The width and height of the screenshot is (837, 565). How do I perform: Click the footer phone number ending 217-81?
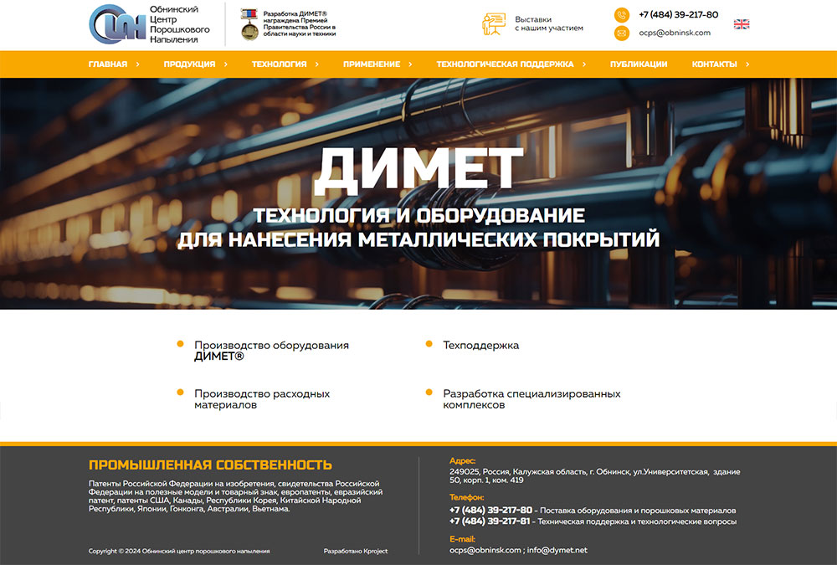(490, 521)
